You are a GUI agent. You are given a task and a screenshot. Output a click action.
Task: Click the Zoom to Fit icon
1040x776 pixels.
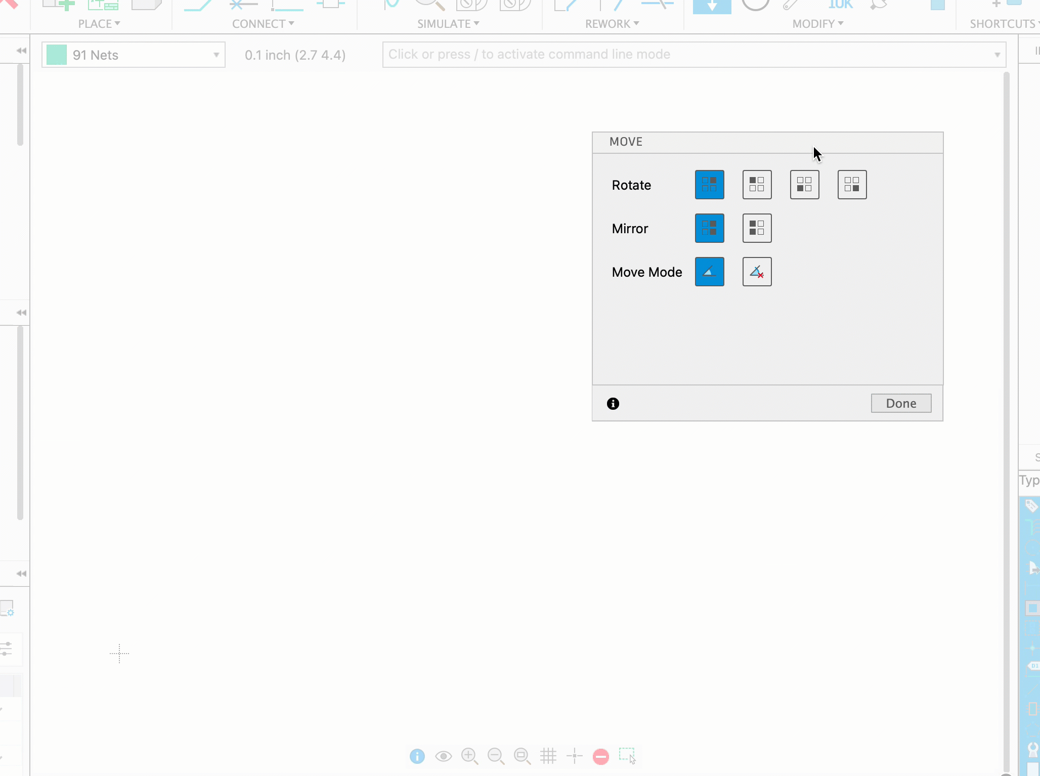point(522,756)
